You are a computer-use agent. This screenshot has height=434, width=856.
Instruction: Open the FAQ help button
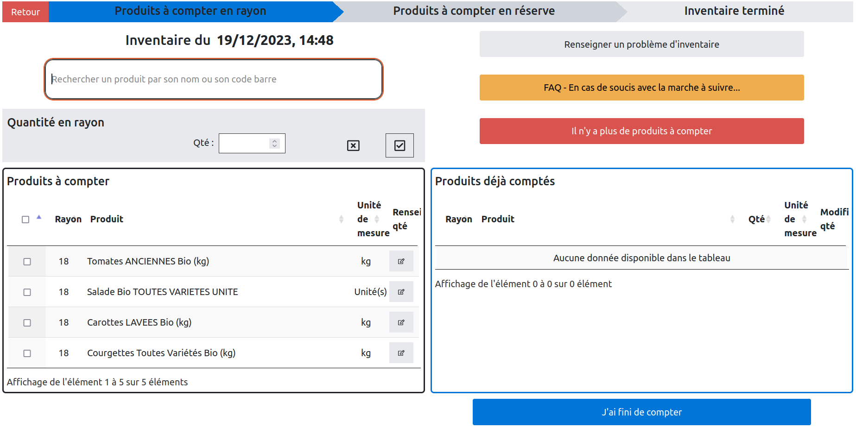641,88
